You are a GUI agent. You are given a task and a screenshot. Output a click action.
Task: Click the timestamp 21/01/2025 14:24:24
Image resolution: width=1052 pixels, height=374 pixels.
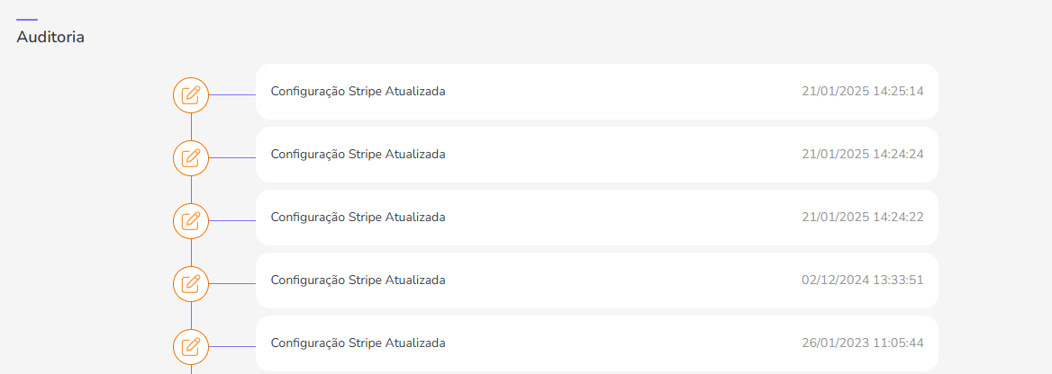point(862,155)
